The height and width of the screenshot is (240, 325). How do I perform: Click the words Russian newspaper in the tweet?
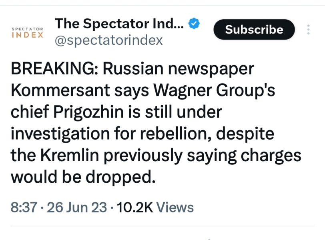point(179,69)
